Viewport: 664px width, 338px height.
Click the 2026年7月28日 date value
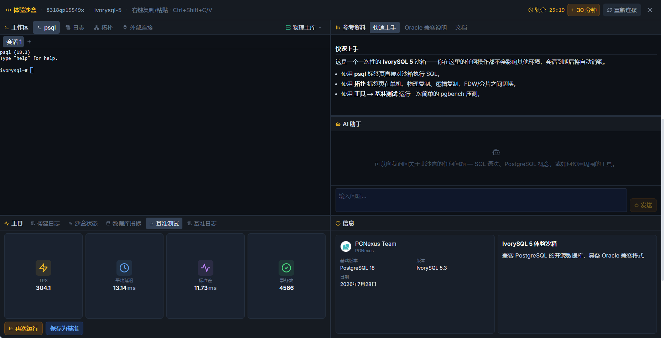(358, 284)
